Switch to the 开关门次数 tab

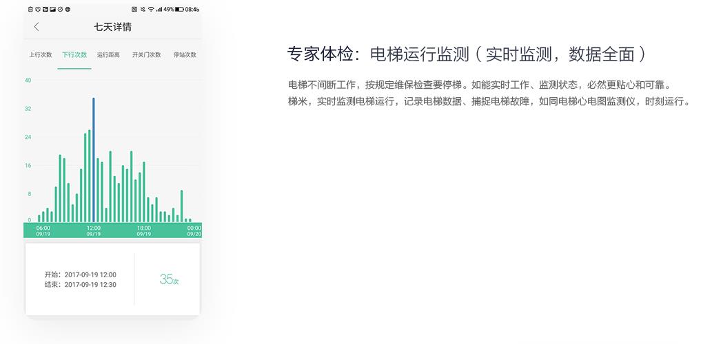click(x=146, y=54)
